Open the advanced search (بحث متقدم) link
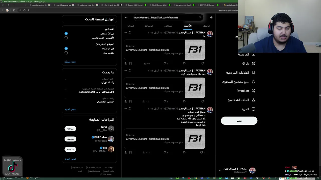The width and height of the screenshot is (321, 180). (70, 62)
